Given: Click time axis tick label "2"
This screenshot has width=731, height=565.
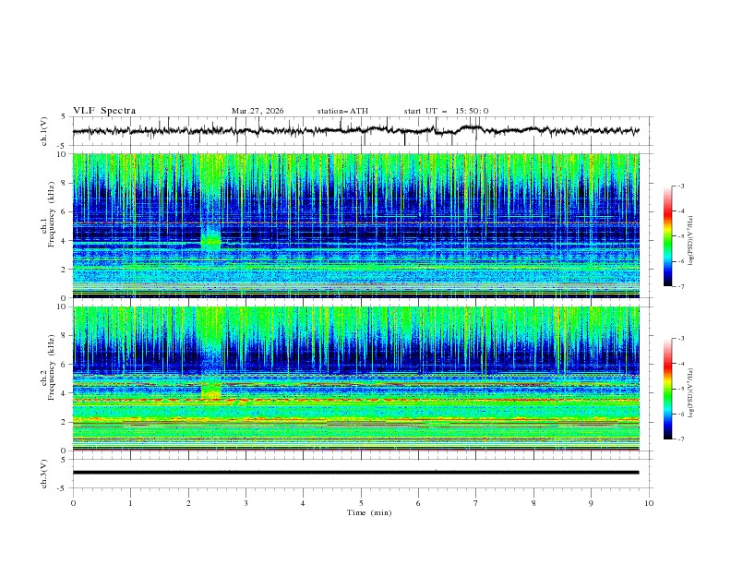Looking at the screenshot, I should [x=188, y=503].
